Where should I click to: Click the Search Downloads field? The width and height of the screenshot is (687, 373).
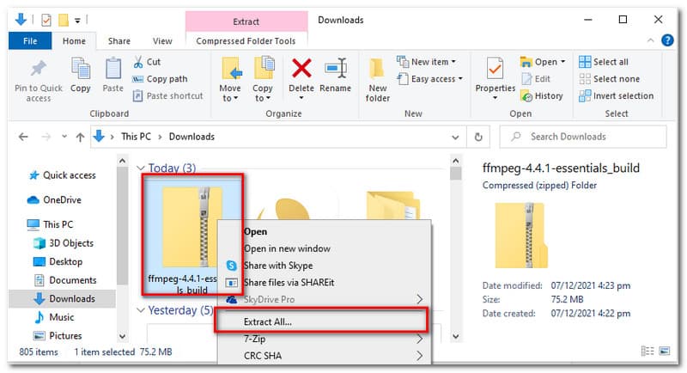[583, 137]
